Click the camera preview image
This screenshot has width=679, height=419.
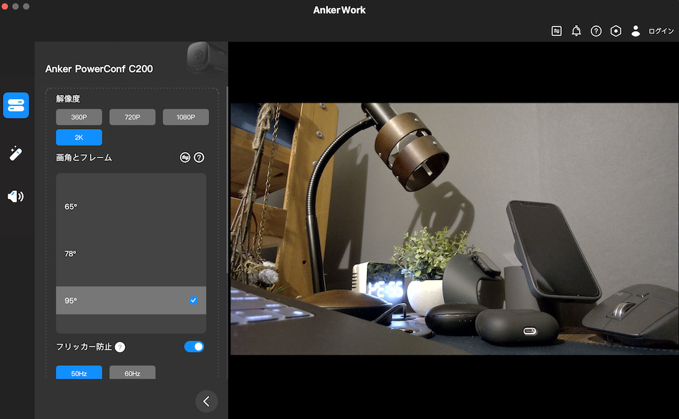[x=454, y=229]
